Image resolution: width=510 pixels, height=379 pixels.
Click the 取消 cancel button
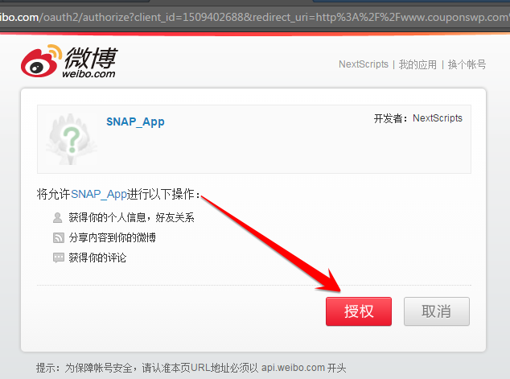(437, 311)
